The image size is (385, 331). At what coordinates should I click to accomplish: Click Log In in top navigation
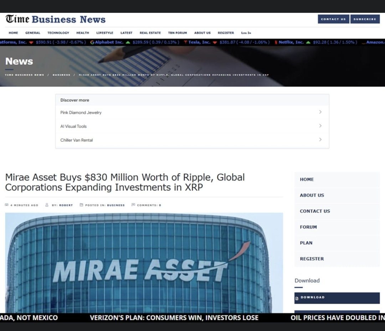pos(246,33)
